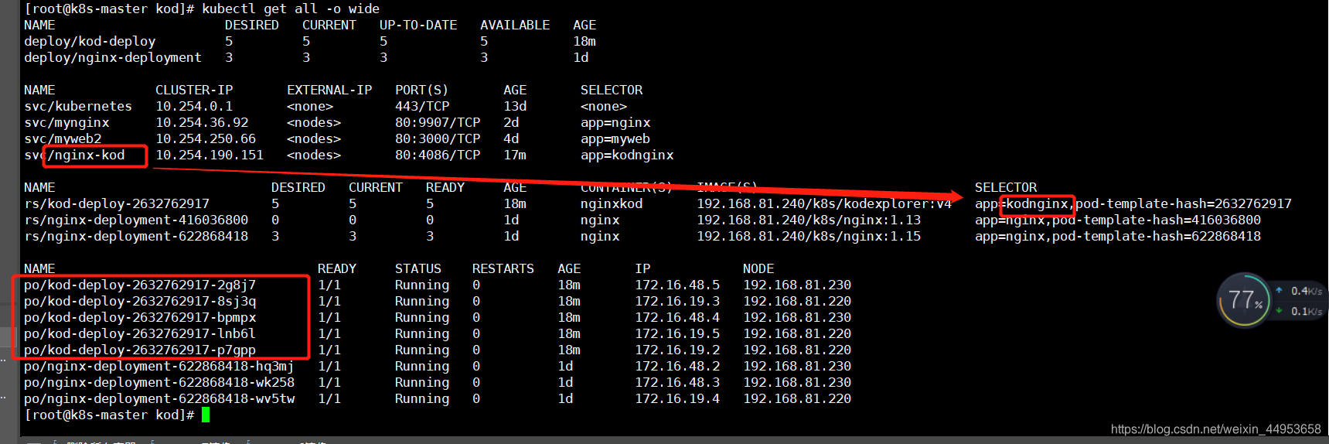Click the STATUS column header

[x=418, y=268]
